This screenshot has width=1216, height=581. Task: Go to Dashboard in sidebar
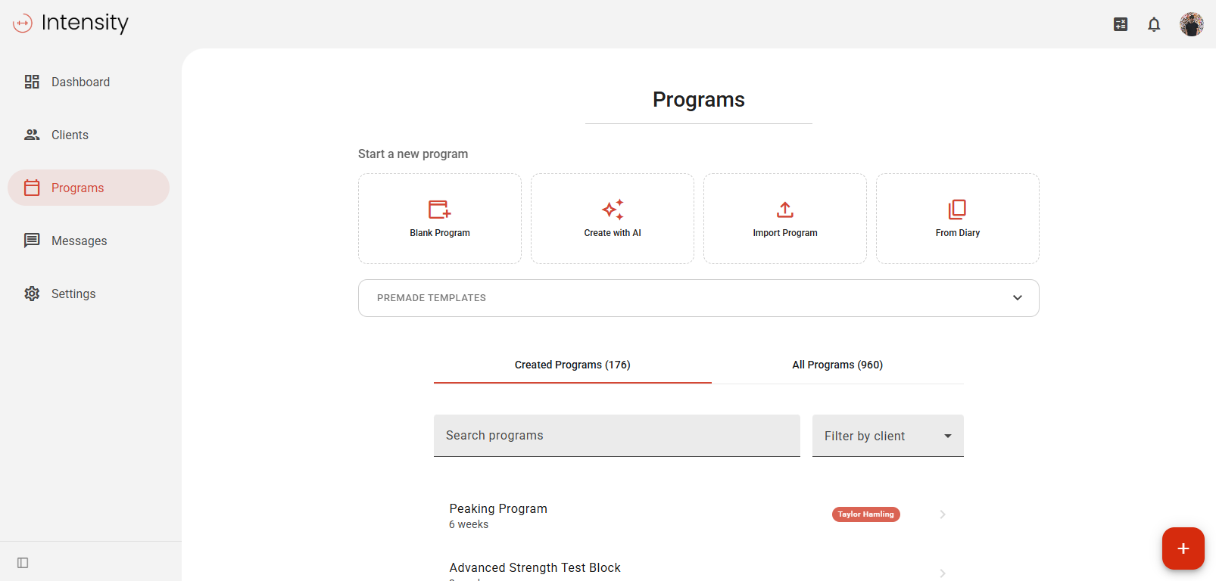click(x=80, y=82)
